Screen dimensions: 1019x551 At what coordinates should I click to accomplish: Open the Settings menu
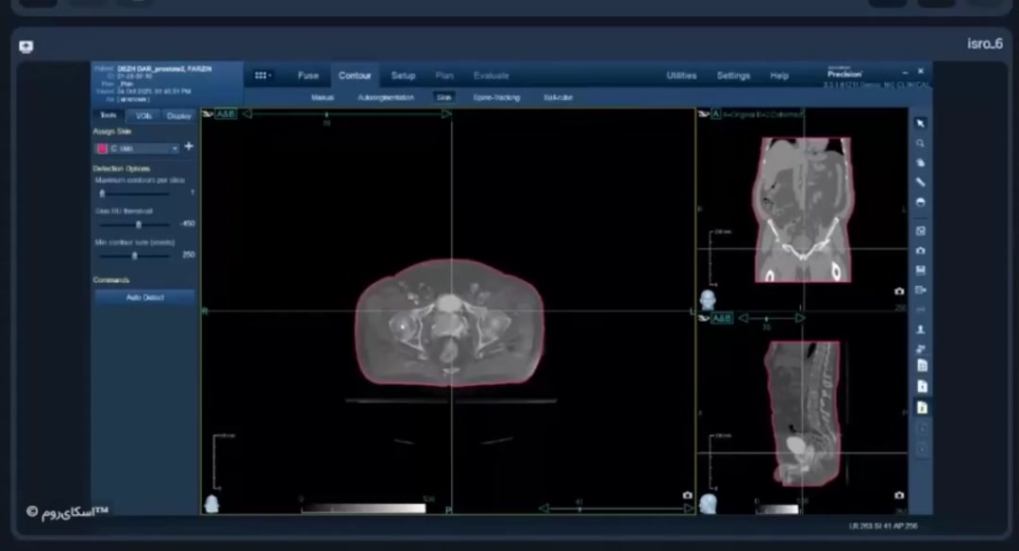pyautogui.click(x=733, y=75)
